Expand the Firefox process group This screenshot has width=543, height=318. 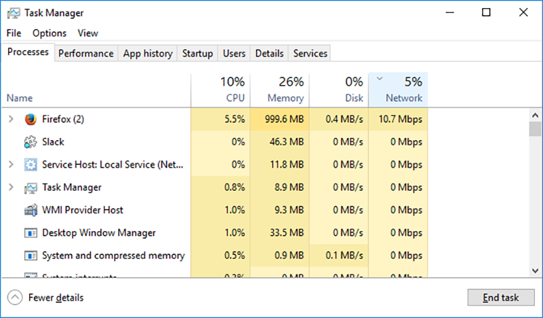(10, 120)
